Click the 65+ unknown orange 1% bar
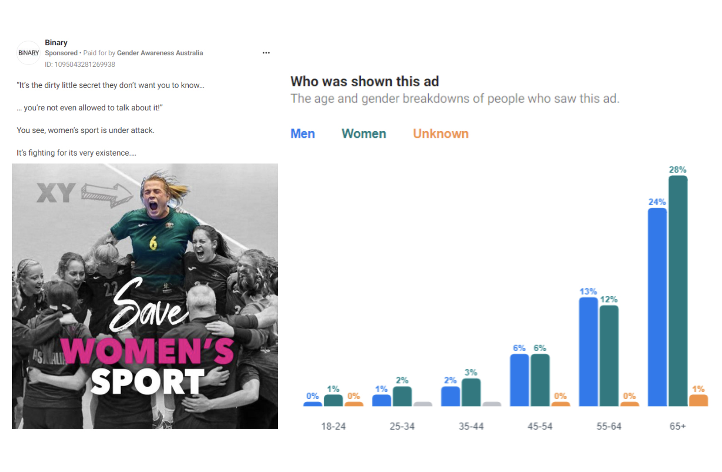 coord(698,401)
